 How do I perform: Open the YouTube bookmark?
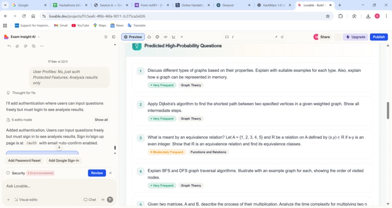80,25
